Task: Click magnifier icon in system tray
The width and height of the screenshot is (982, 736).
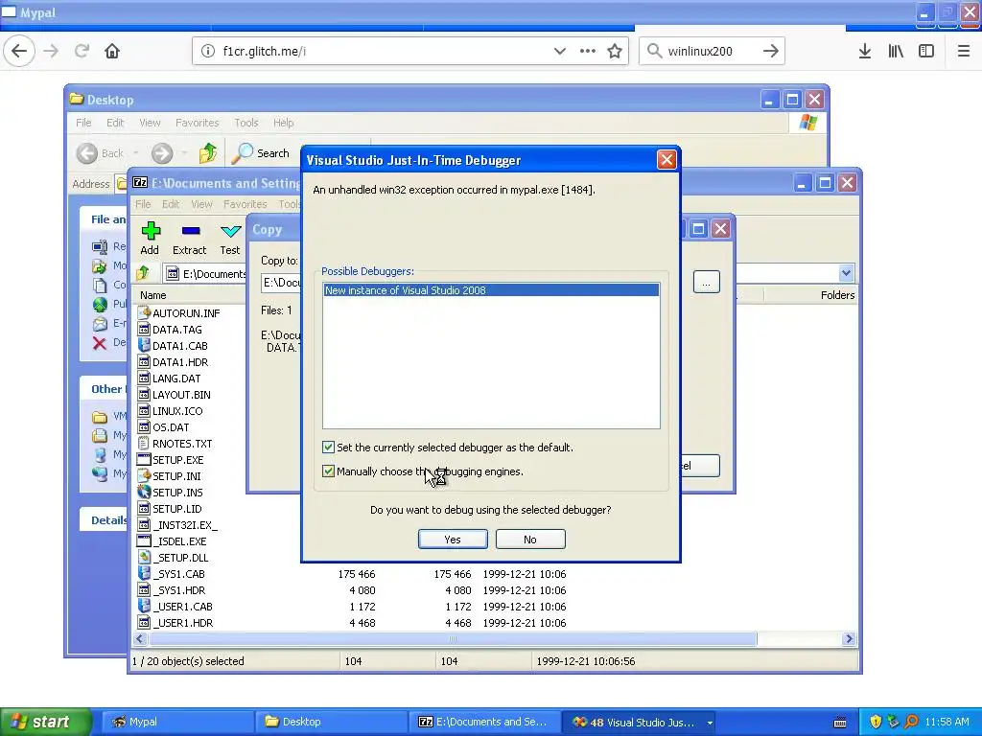Action: 912,722
